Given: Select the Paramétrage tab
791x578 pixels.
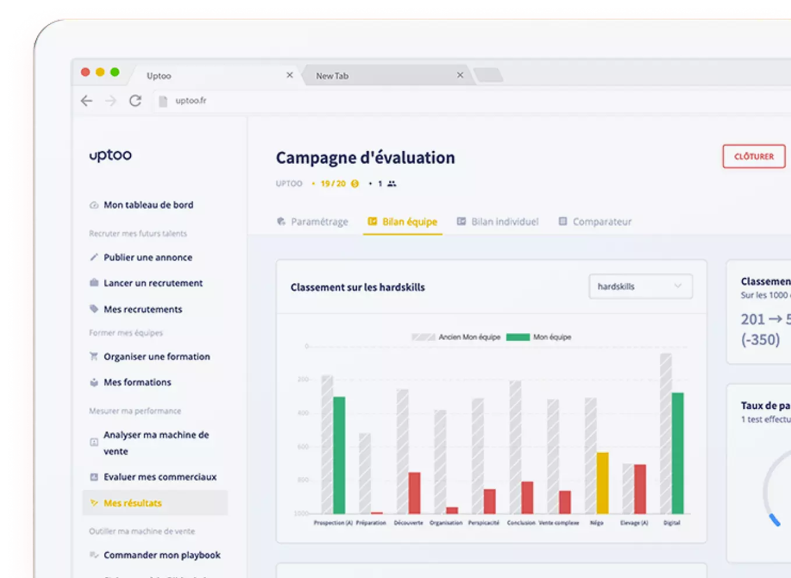Looking at the screenshot, I should pos(313,221).
